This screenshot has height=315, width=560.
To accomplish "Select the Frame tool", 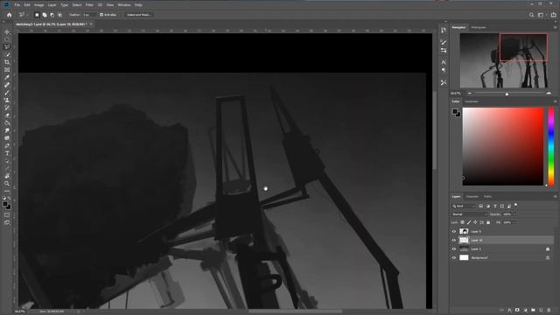I will pyautogui.click(x=7, y=70).
